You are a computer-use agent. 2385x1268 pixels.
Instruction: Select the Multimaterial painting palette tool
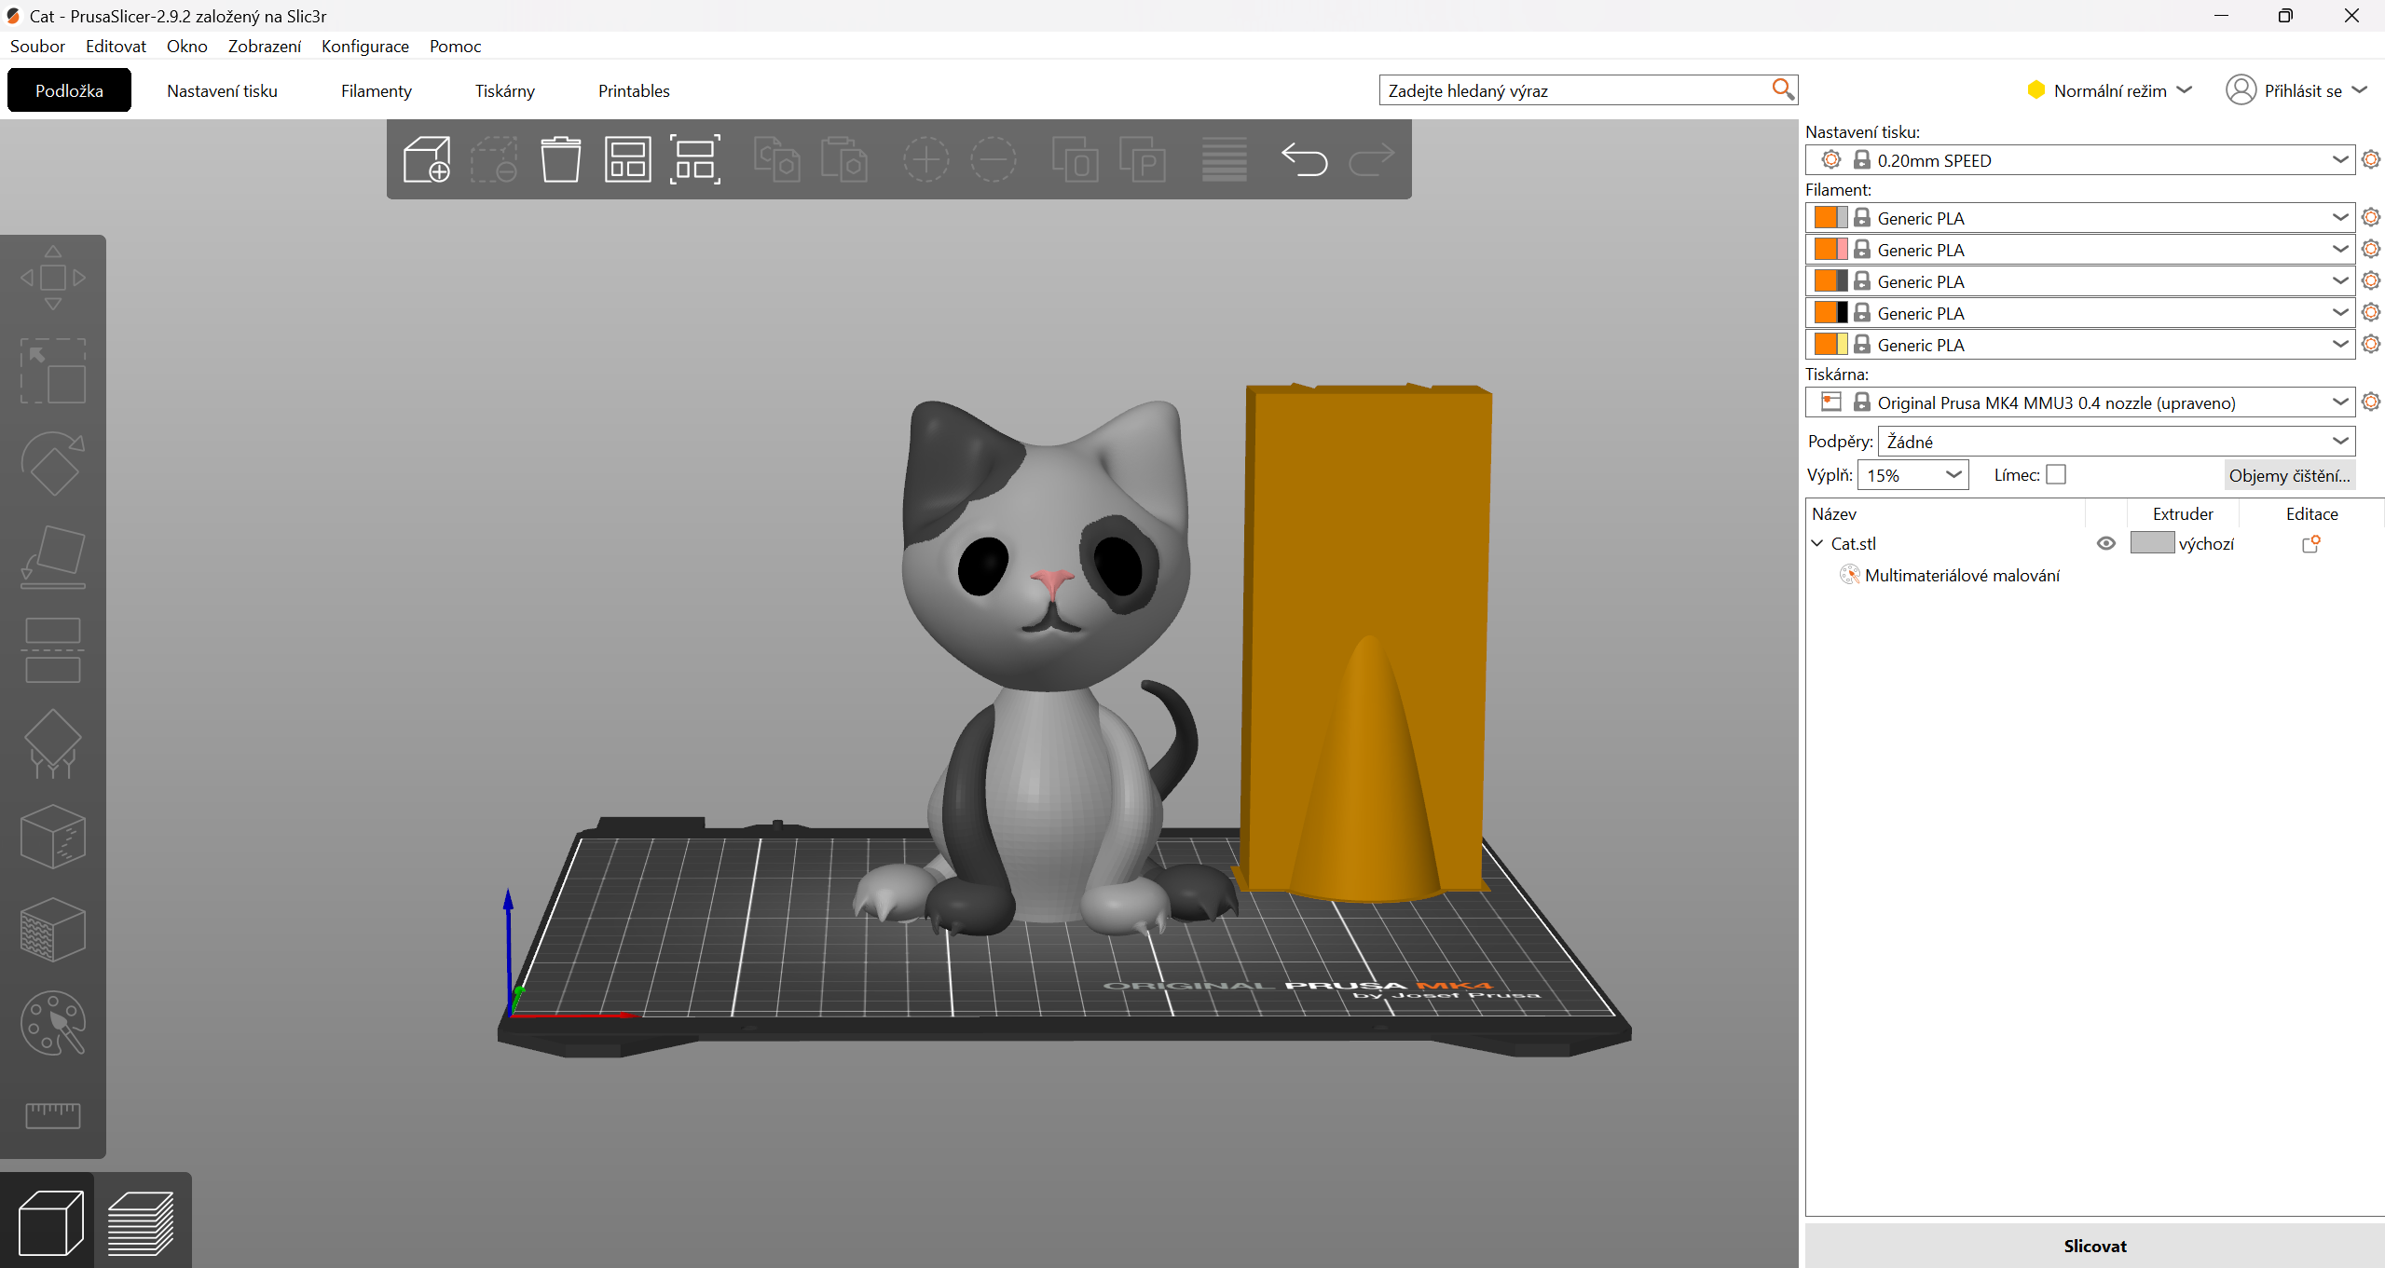(x=53, y=1022)
